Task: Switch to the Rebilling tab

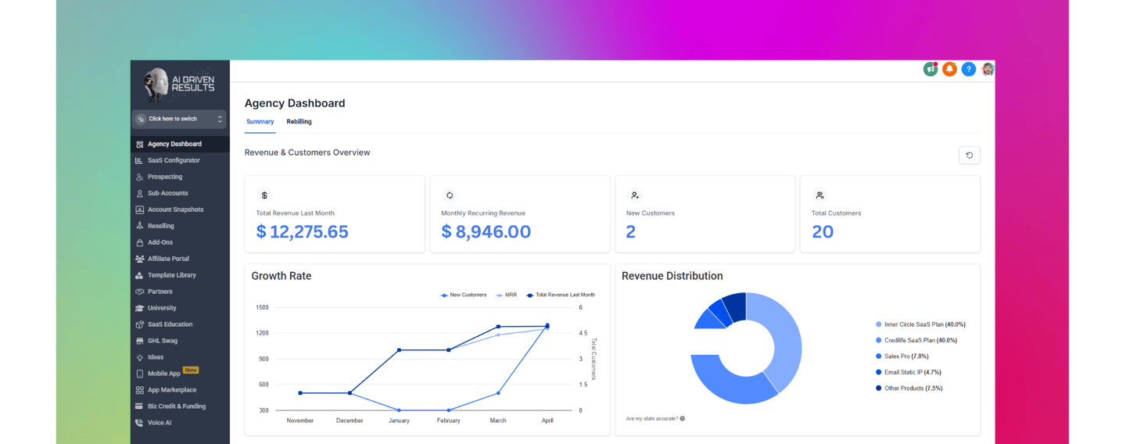Action: pyautogui.click(x=299, y=122)
